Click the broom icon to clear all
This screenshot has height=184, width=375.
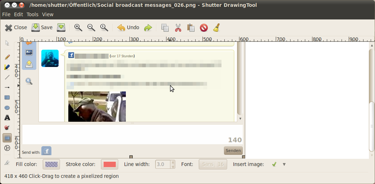[x=216, y=27]
